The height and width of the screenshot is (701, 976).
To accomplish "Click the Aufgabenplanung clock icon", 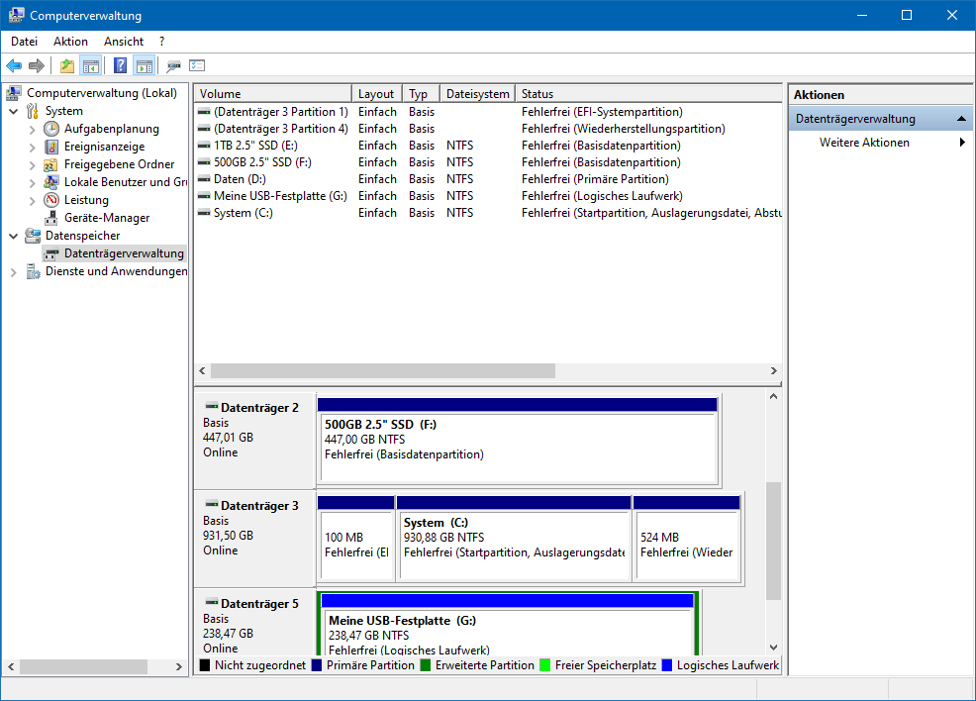I will tap(51, 129).
